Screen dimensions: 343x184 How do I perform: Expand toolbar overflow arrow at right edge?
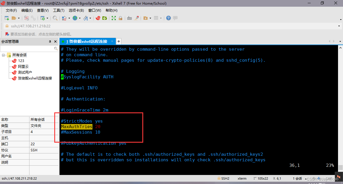341,20
